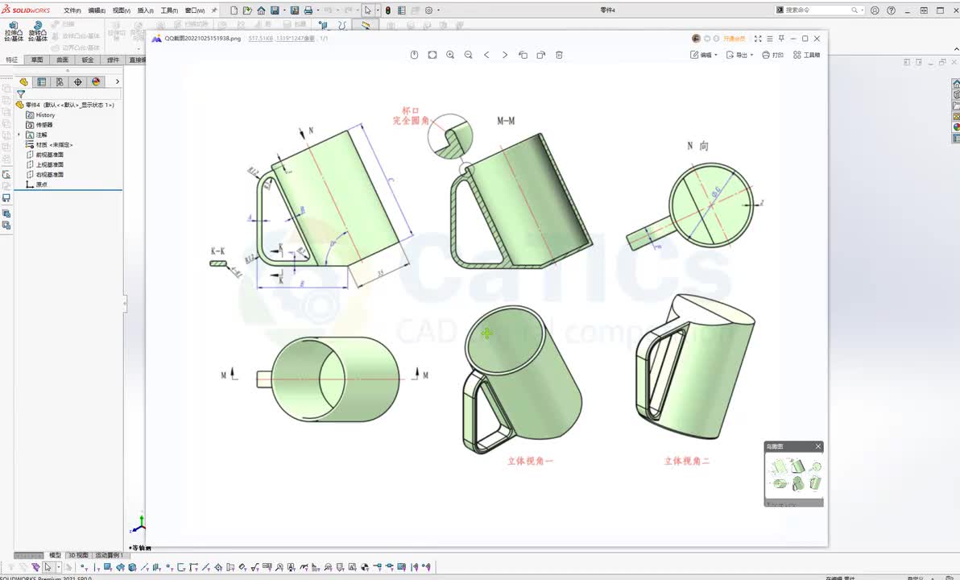Switch to the 草图 sketch tab

(37, 60)
